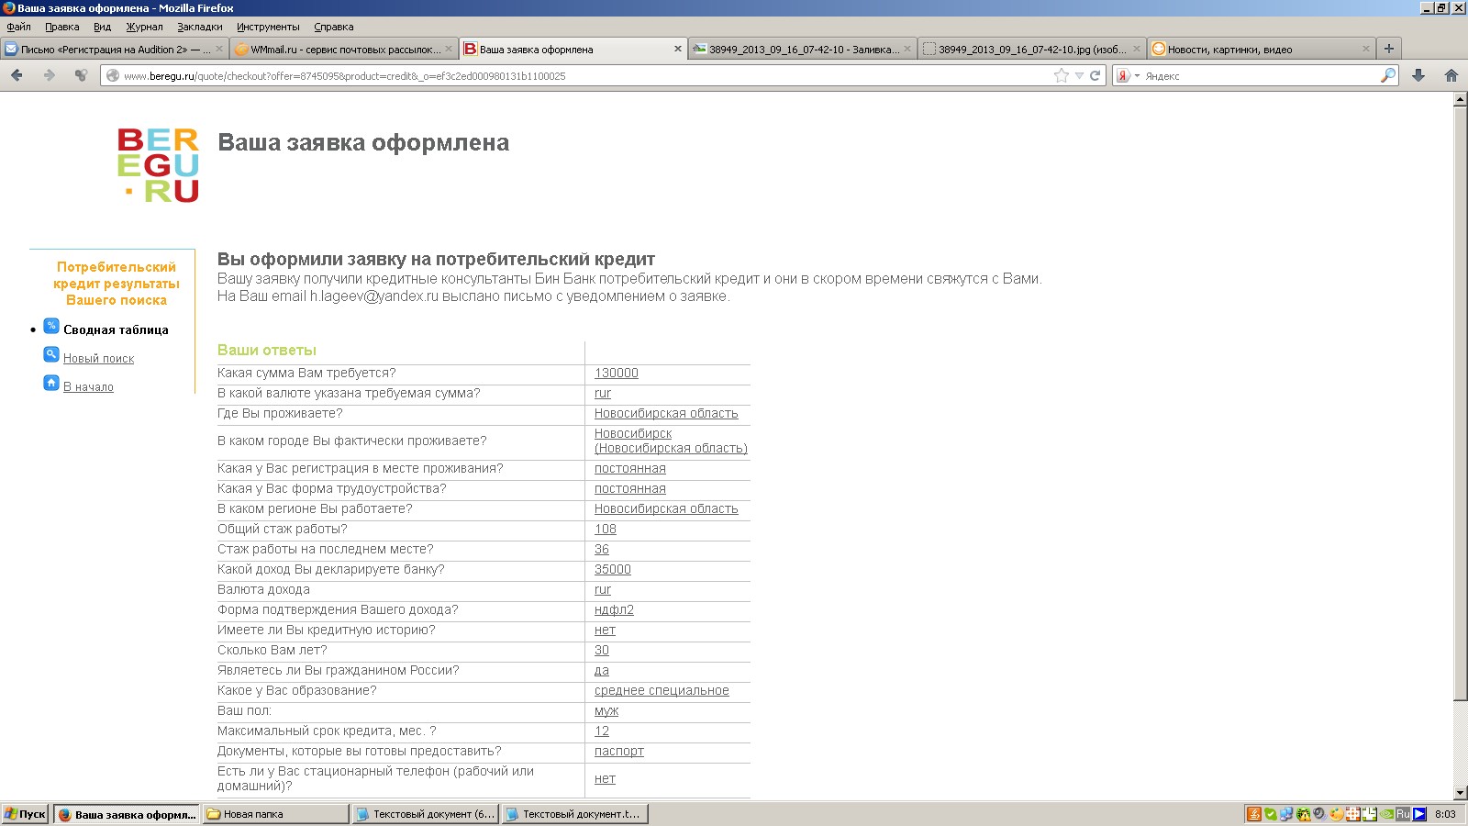Click the search magnifier icon in Yandex box
Viewport: 1468px width, 826px height.
point(1388,75)
